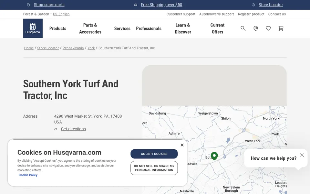Click the Southern York Turf breadcrumb text
The height and width of the screenshot is (194, 310).
click(x=127, y=48)
